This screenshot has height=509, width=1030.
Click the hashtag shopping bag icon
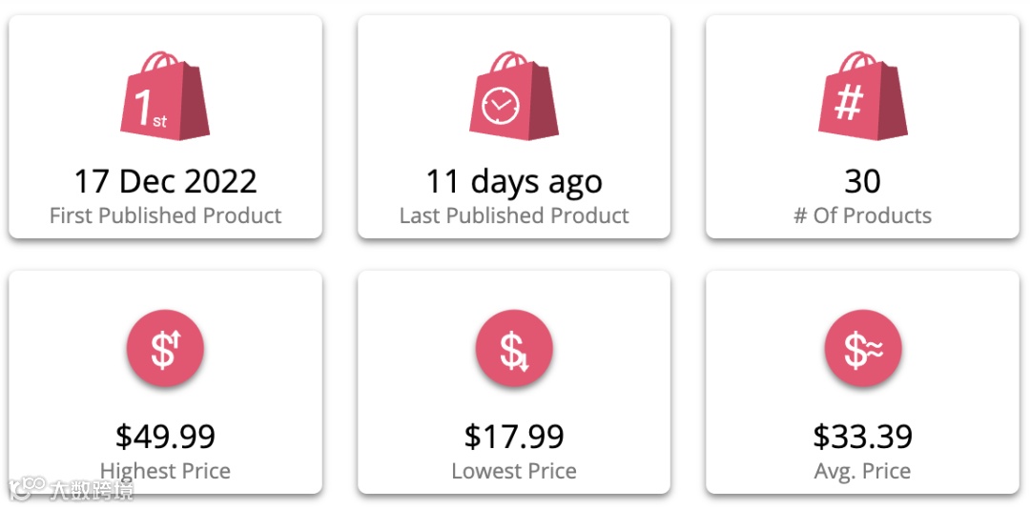click(x=862, y=96)
